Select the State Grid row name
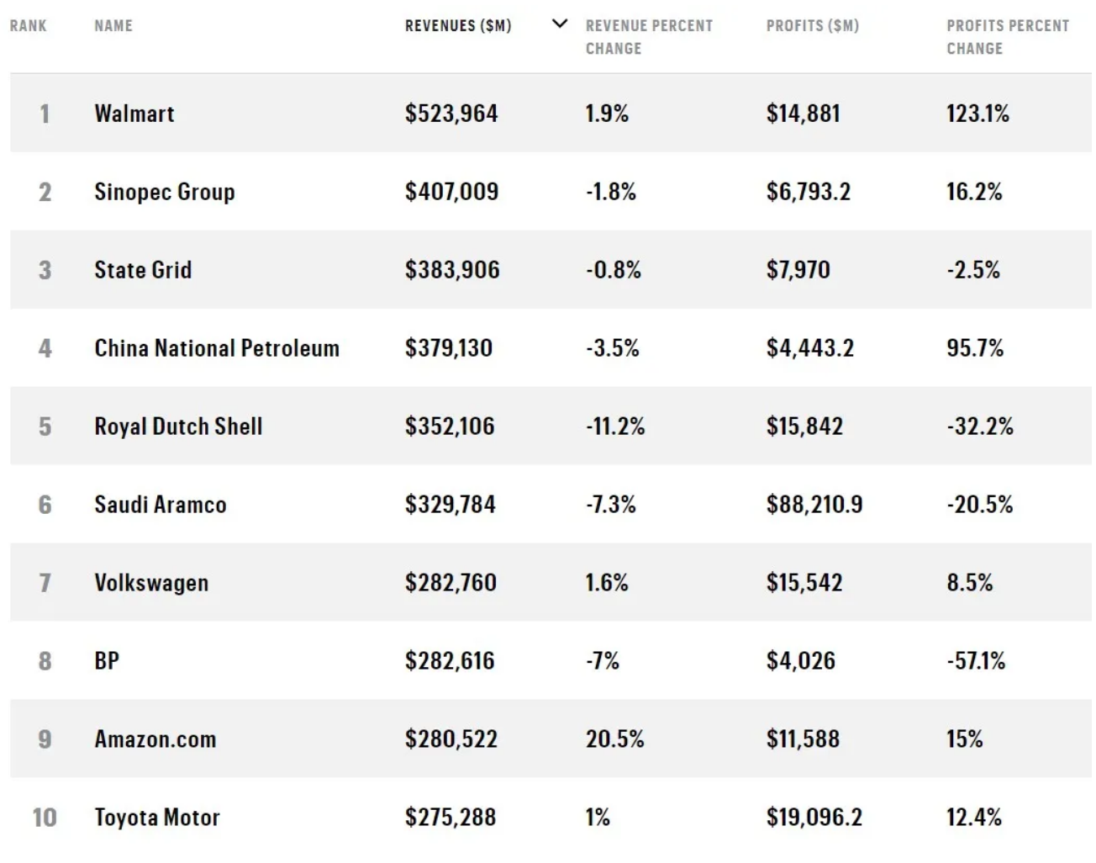Screen dimensions: 1096x863 (x=143, y=270)
